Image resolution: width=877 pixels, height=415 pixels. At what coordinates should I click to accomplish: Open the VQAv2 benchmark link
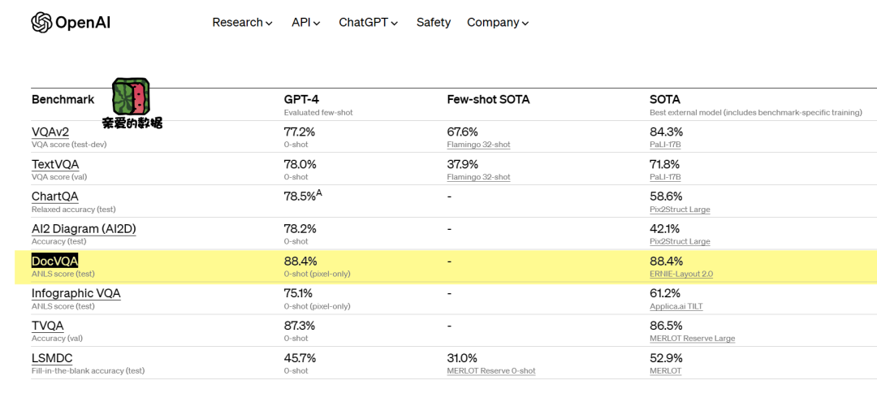click(50, 132)
